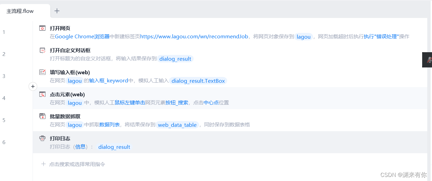Image resolution: width=432 pixels, height=181 pixels.
Task: Click the lagou variable in step 5
Action: click(x=75, y=125)
